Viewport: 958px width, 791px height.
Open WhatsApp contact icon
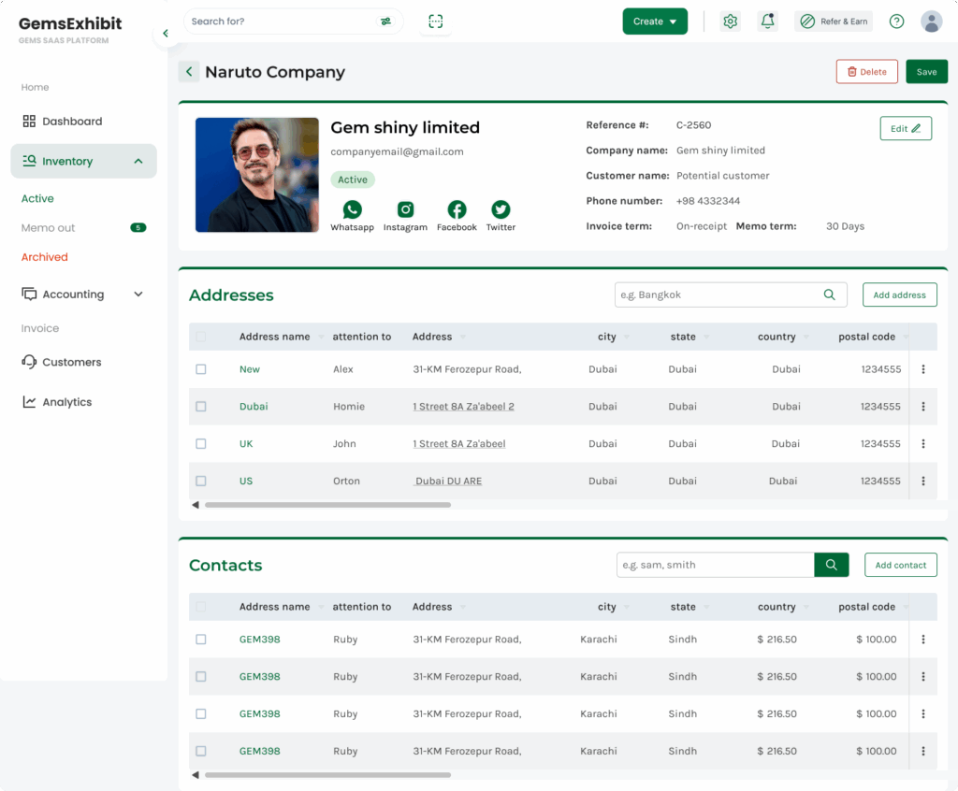point(352,210)
